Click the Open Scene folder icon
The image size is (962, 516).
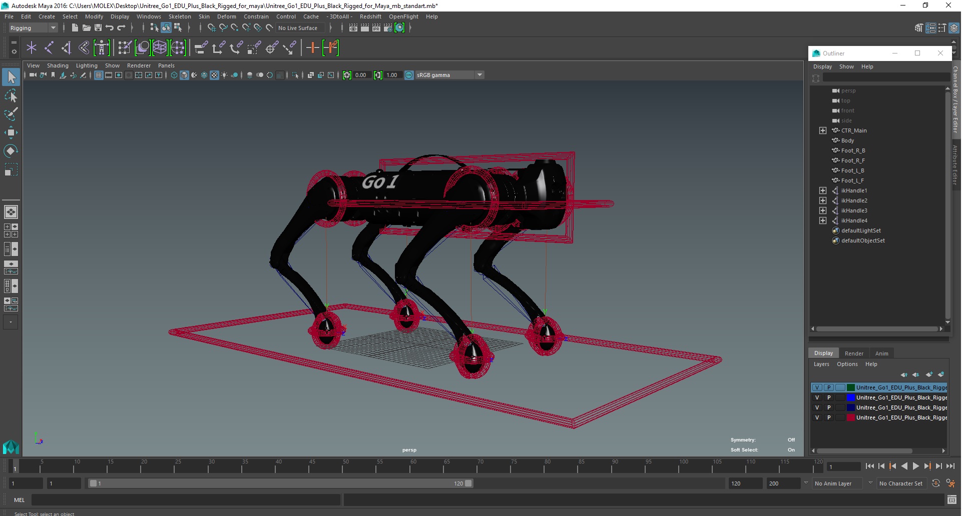86,28
